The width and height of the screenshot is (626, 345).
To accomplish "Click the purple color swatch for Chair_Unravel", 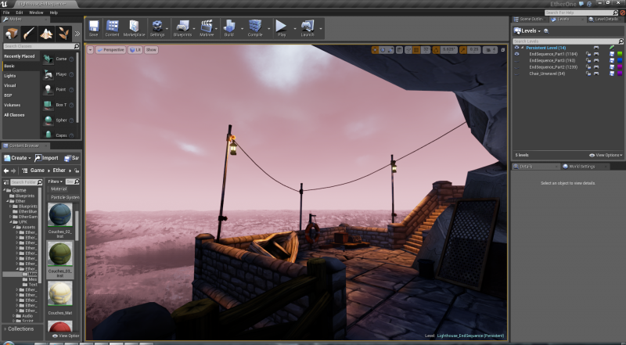I will (621, 74).
